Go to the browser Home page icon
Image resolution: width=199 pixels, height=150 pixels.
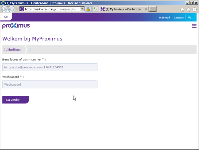click(x=182, y=10)
